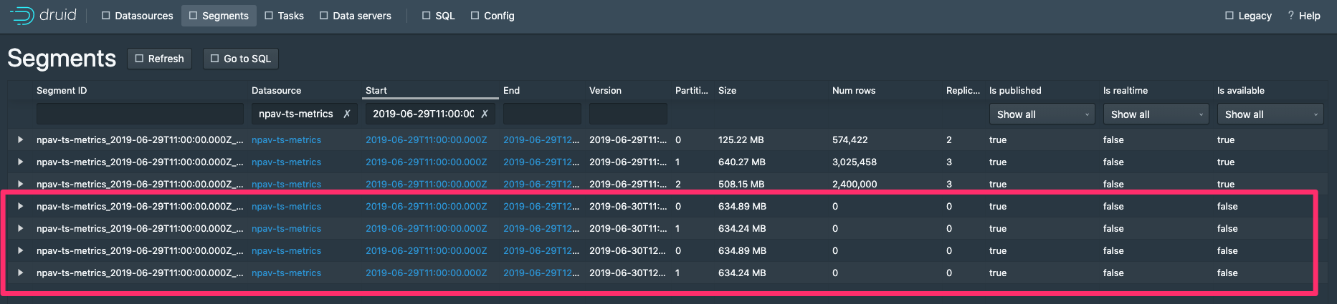Click the Start time link in 640.27 MB row
The image size is (1337, 304).
[426, 162]
